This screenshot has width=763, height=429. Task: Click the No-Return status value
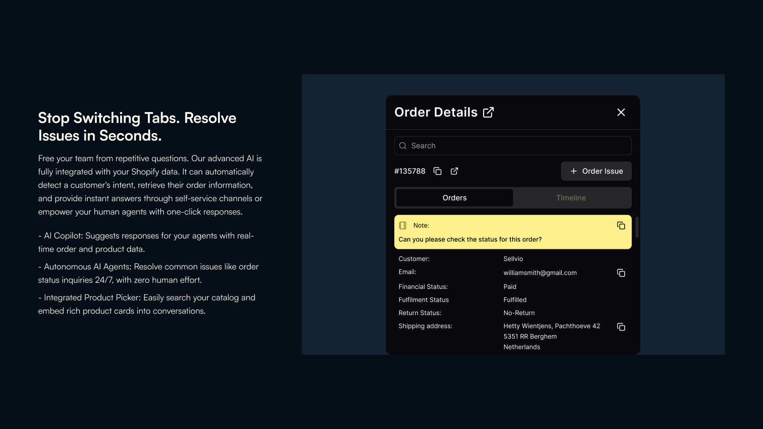[x=519, y=313]
